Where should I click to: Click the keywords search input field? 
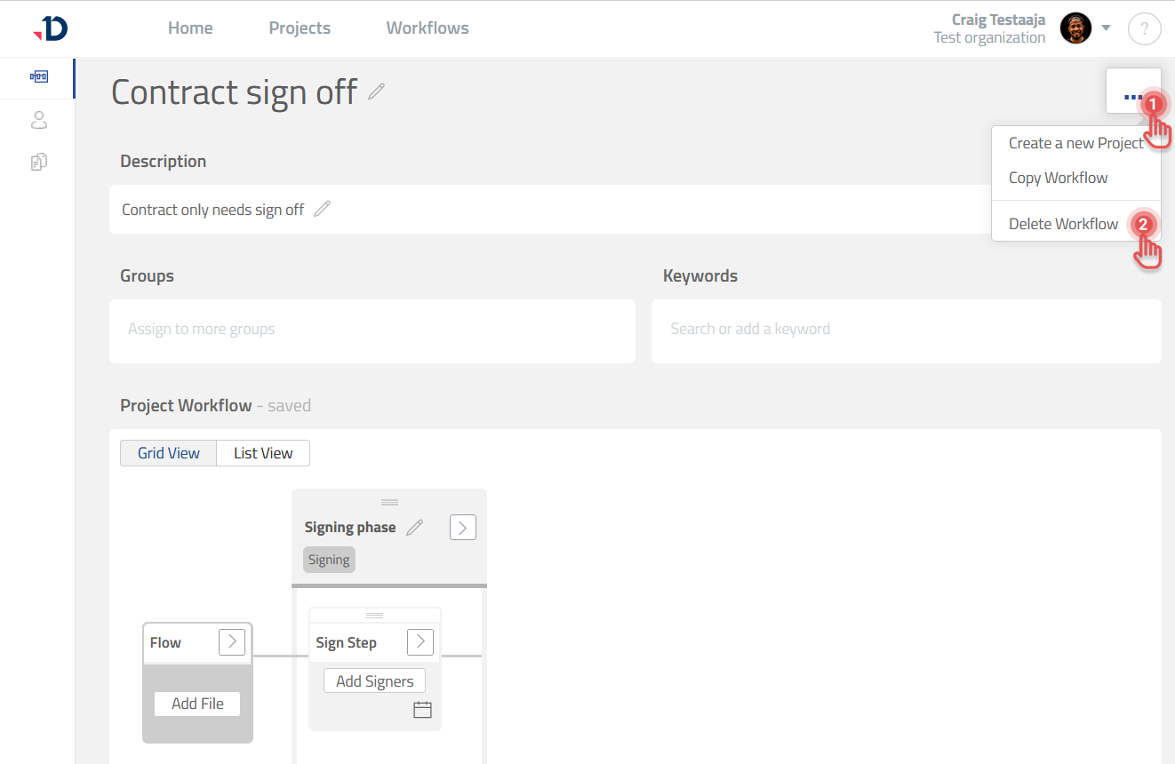pos(906,330)
